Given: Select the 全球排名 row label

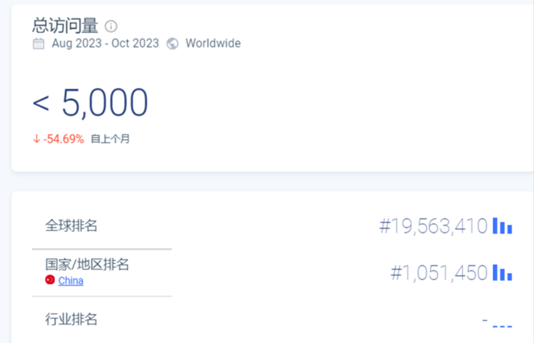Looking at the screenshot, I should coord(72,225).
